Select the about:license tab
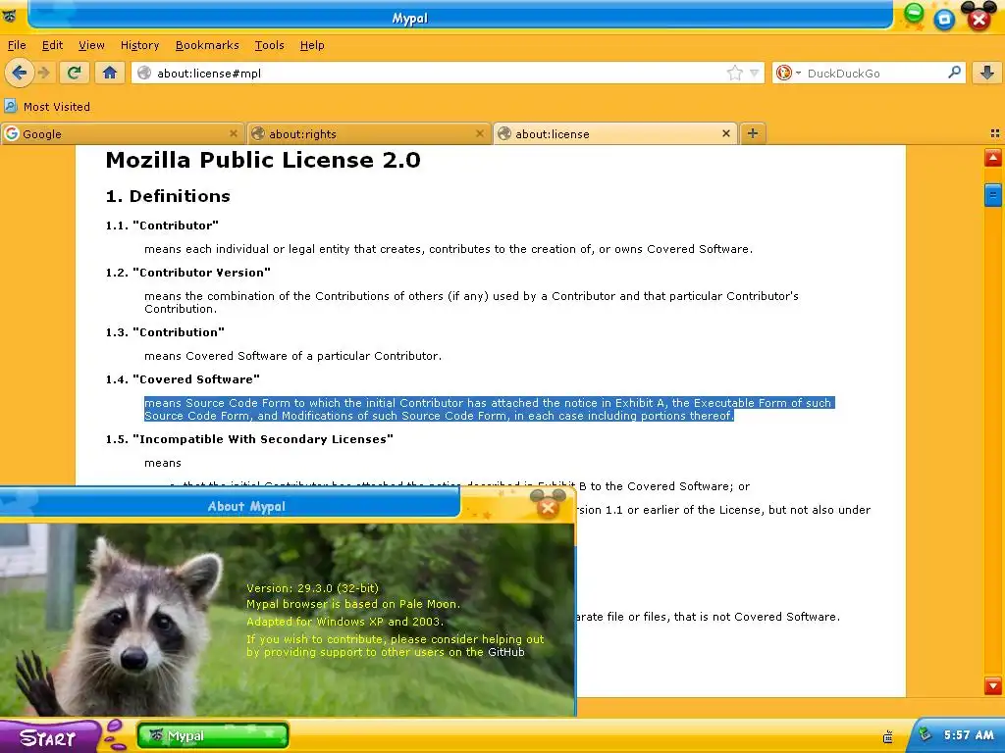1005x753 pixels. 615,133
